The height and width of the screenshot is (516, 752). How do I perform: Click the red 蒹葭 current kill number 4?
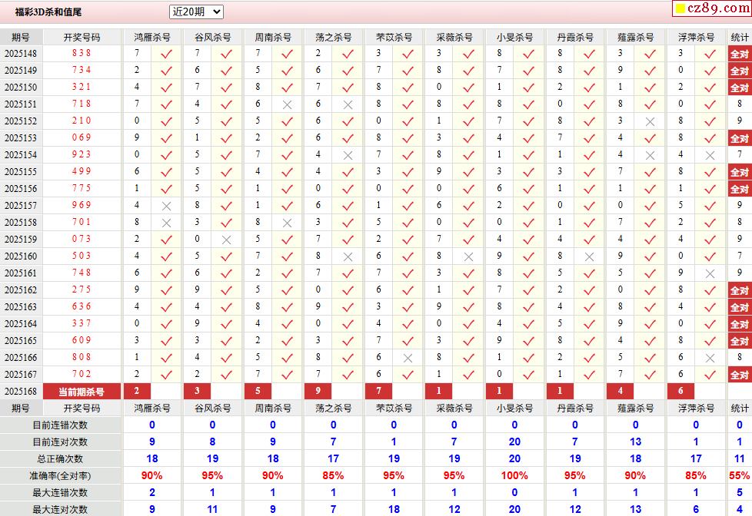(620, 391)
